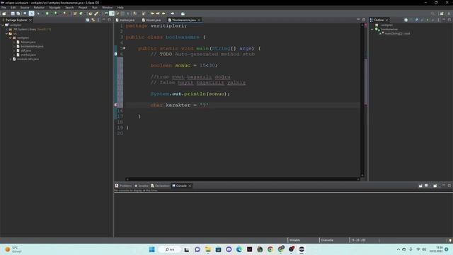Click the New Java Package toolbar icon

75,13
